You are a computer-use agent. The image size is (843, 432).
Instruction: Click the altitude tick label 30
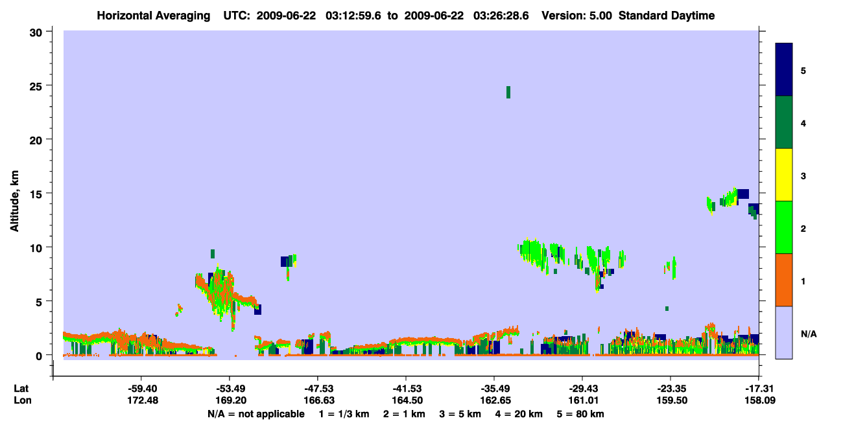pyautogui.click(x=38, y=32)
